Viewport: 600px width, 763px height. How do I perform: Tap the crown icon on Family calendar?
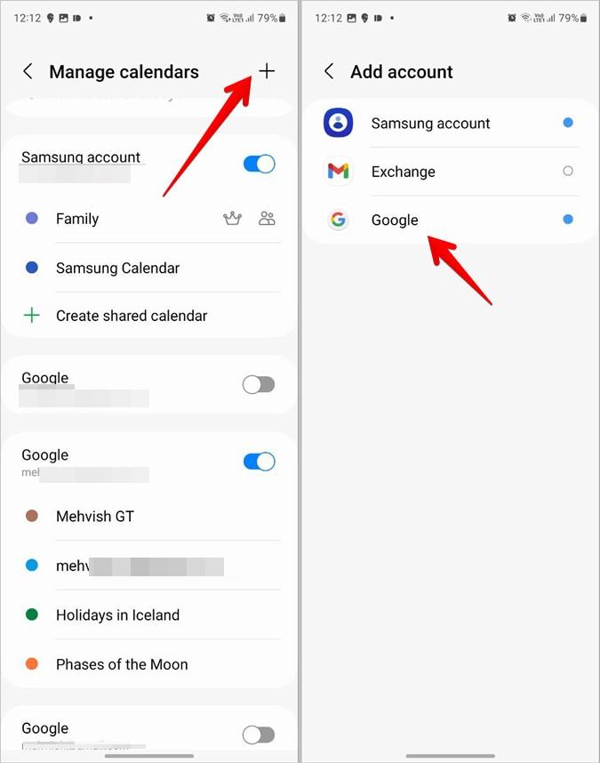tap(232, 219)
